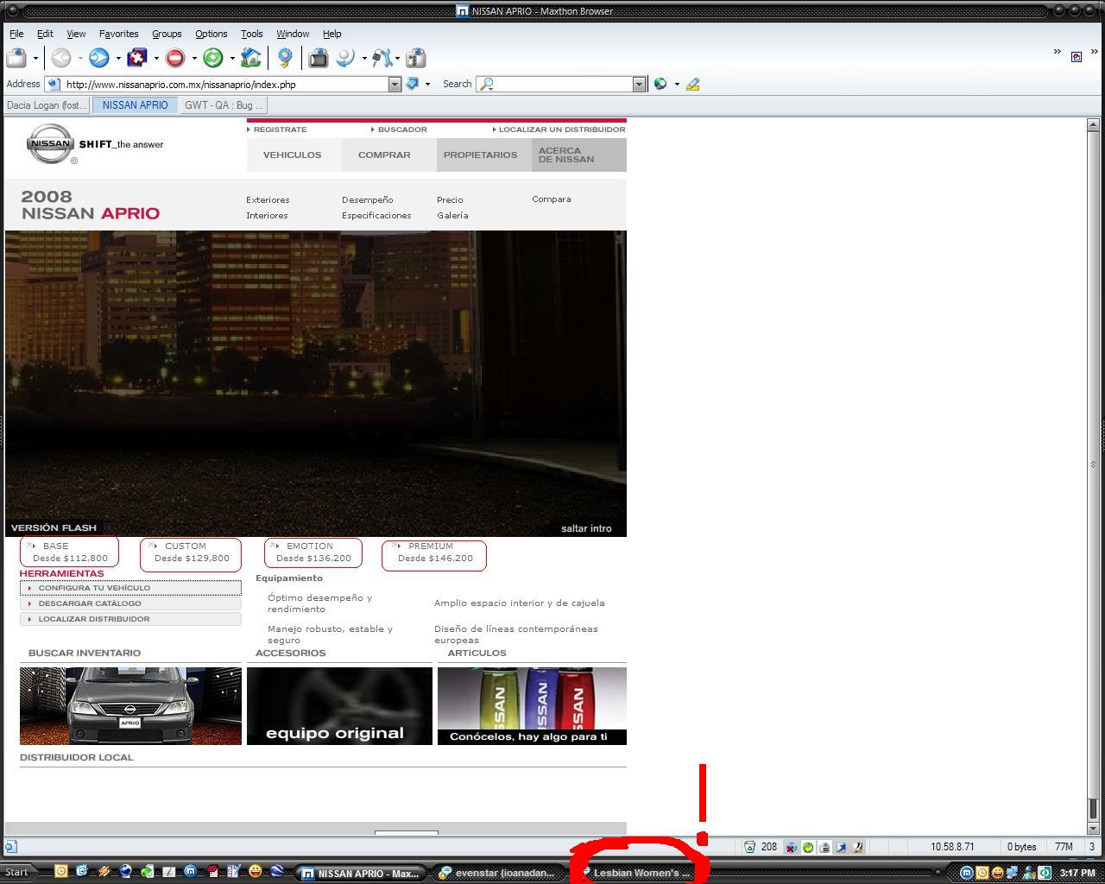The height and width of the screenshot is (884, 1105).
Task: Switch to the GWT - QA tab
Action: [x=223, y=105]
